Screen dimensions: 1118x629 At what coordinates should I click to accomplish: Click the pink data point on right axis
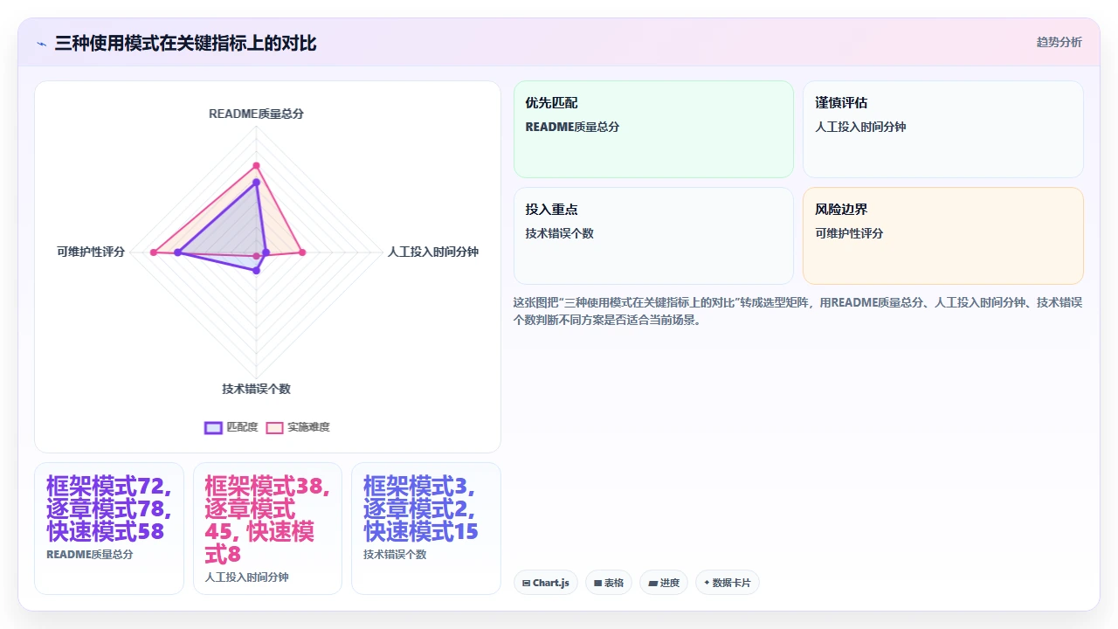coord(302,252)
